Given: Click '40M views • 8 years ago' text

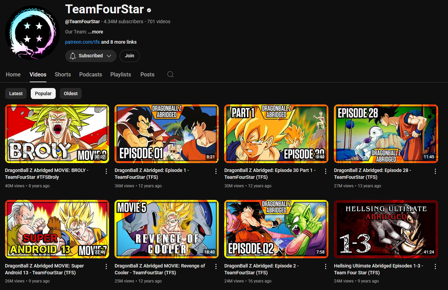Looking at the screenshot, I should point(27,186).
